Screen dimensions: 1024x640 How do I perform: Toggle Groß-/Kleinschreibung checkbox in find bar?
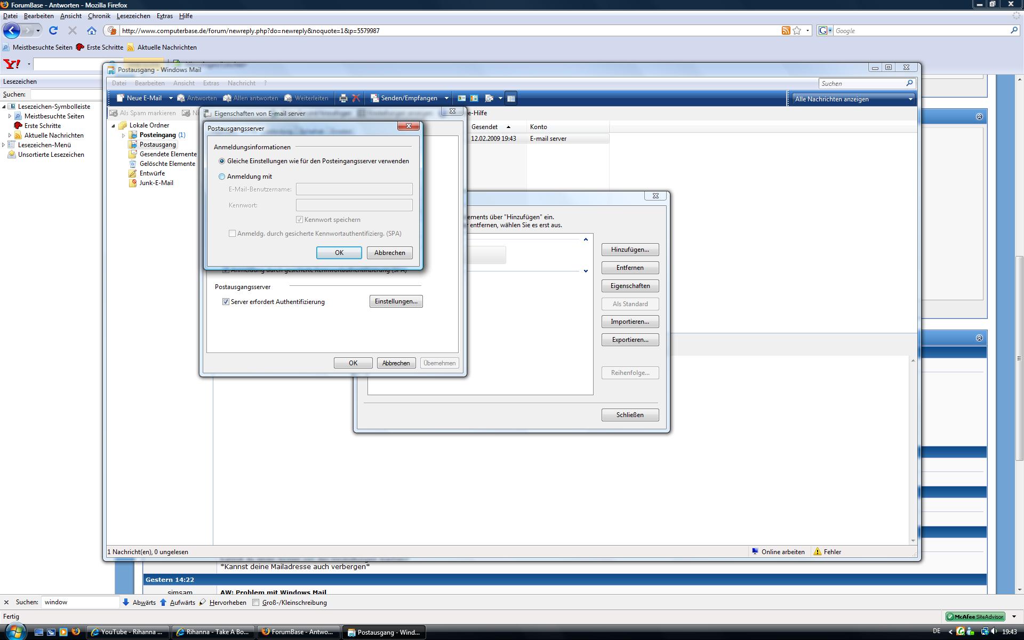pos(256,603)
